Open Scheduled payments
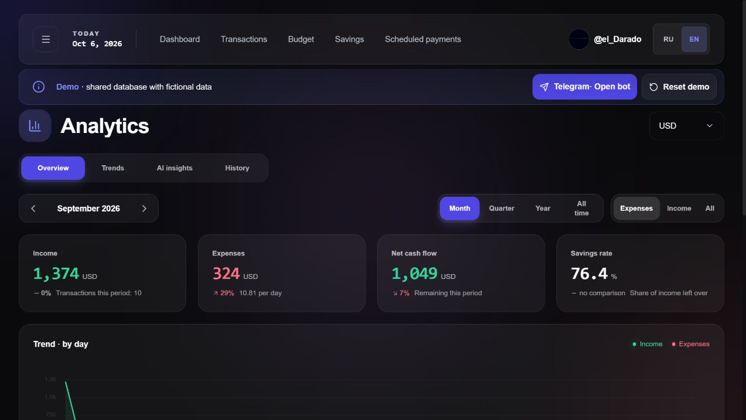Viewport: 746px width, 420px height. click(423, 39)
